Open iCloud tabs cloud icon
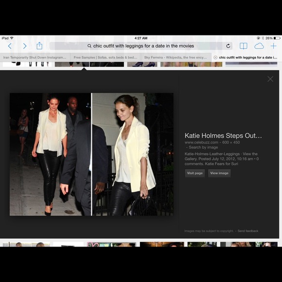This screenshot has height=282, width=282. click(x=259, y=46)
